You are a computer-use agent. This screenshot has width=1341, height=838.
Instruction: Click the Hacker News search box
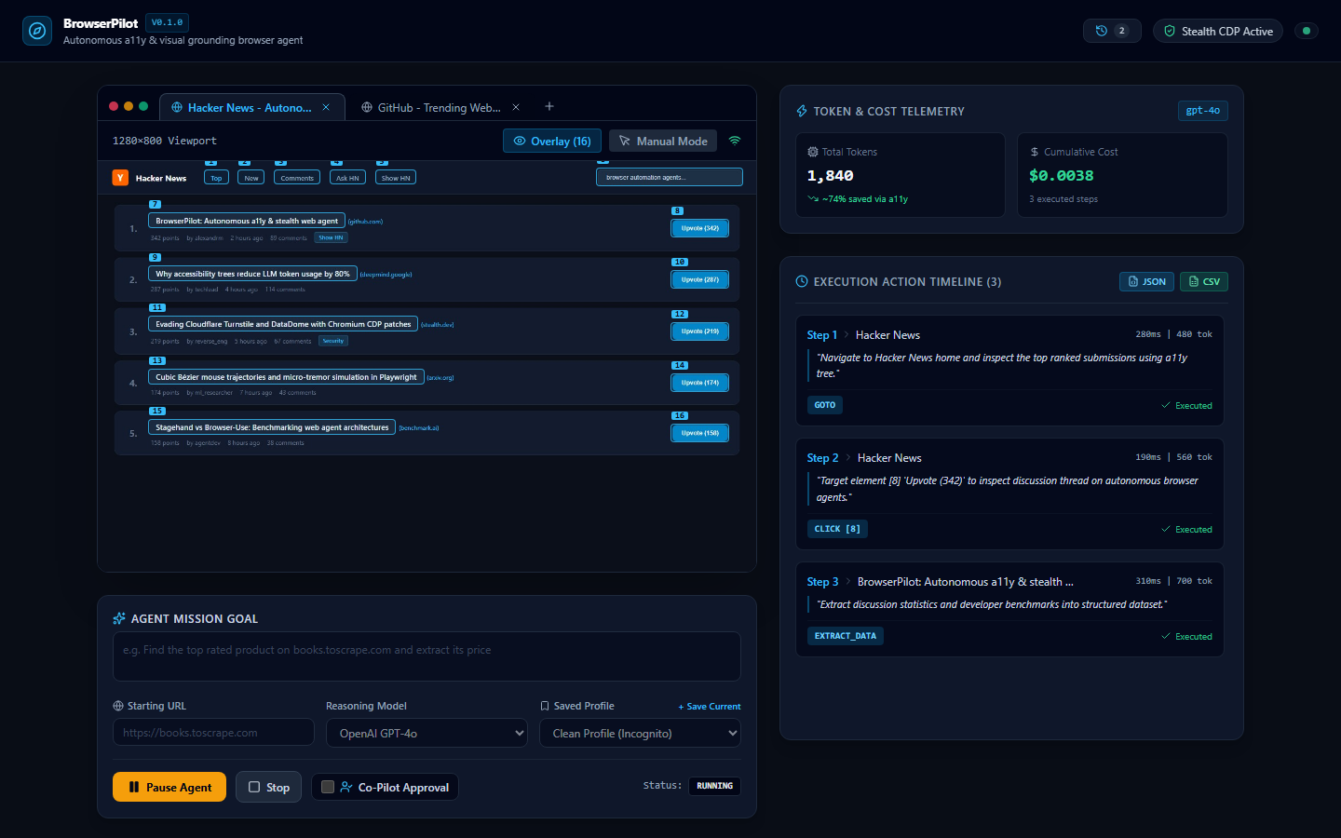(670, 177)
